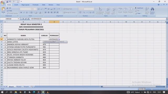This screenshot has height=94, width=168.
Task: Click cell with value 890
Action: pos(44,65)
